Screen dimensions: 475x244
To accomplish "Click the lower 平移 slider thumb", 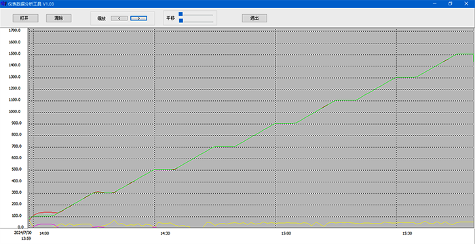I will pyautogui.click(x=181, y=20).
